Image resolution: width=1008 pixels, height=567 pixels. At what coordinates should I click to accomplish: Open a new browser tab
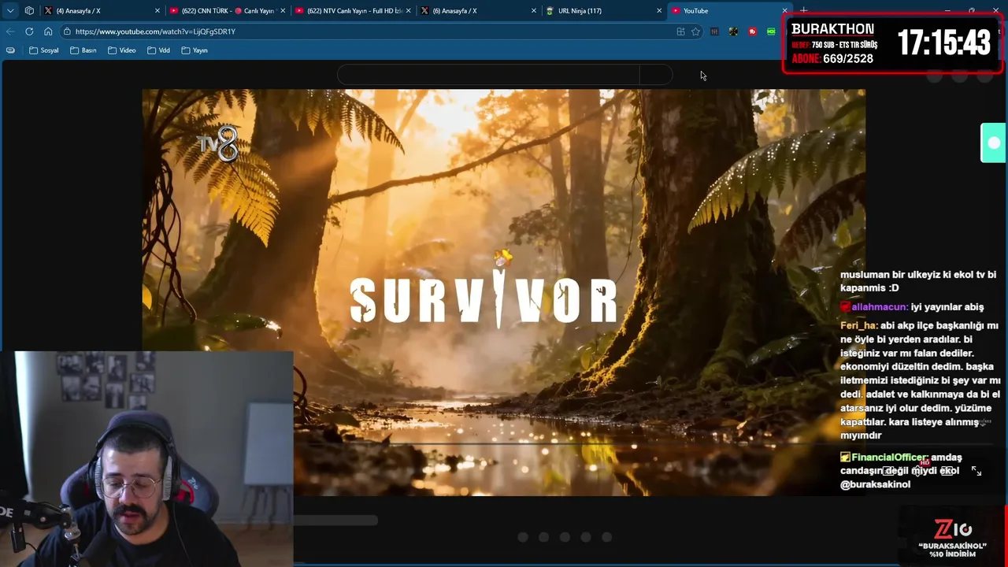click(803, 11)
